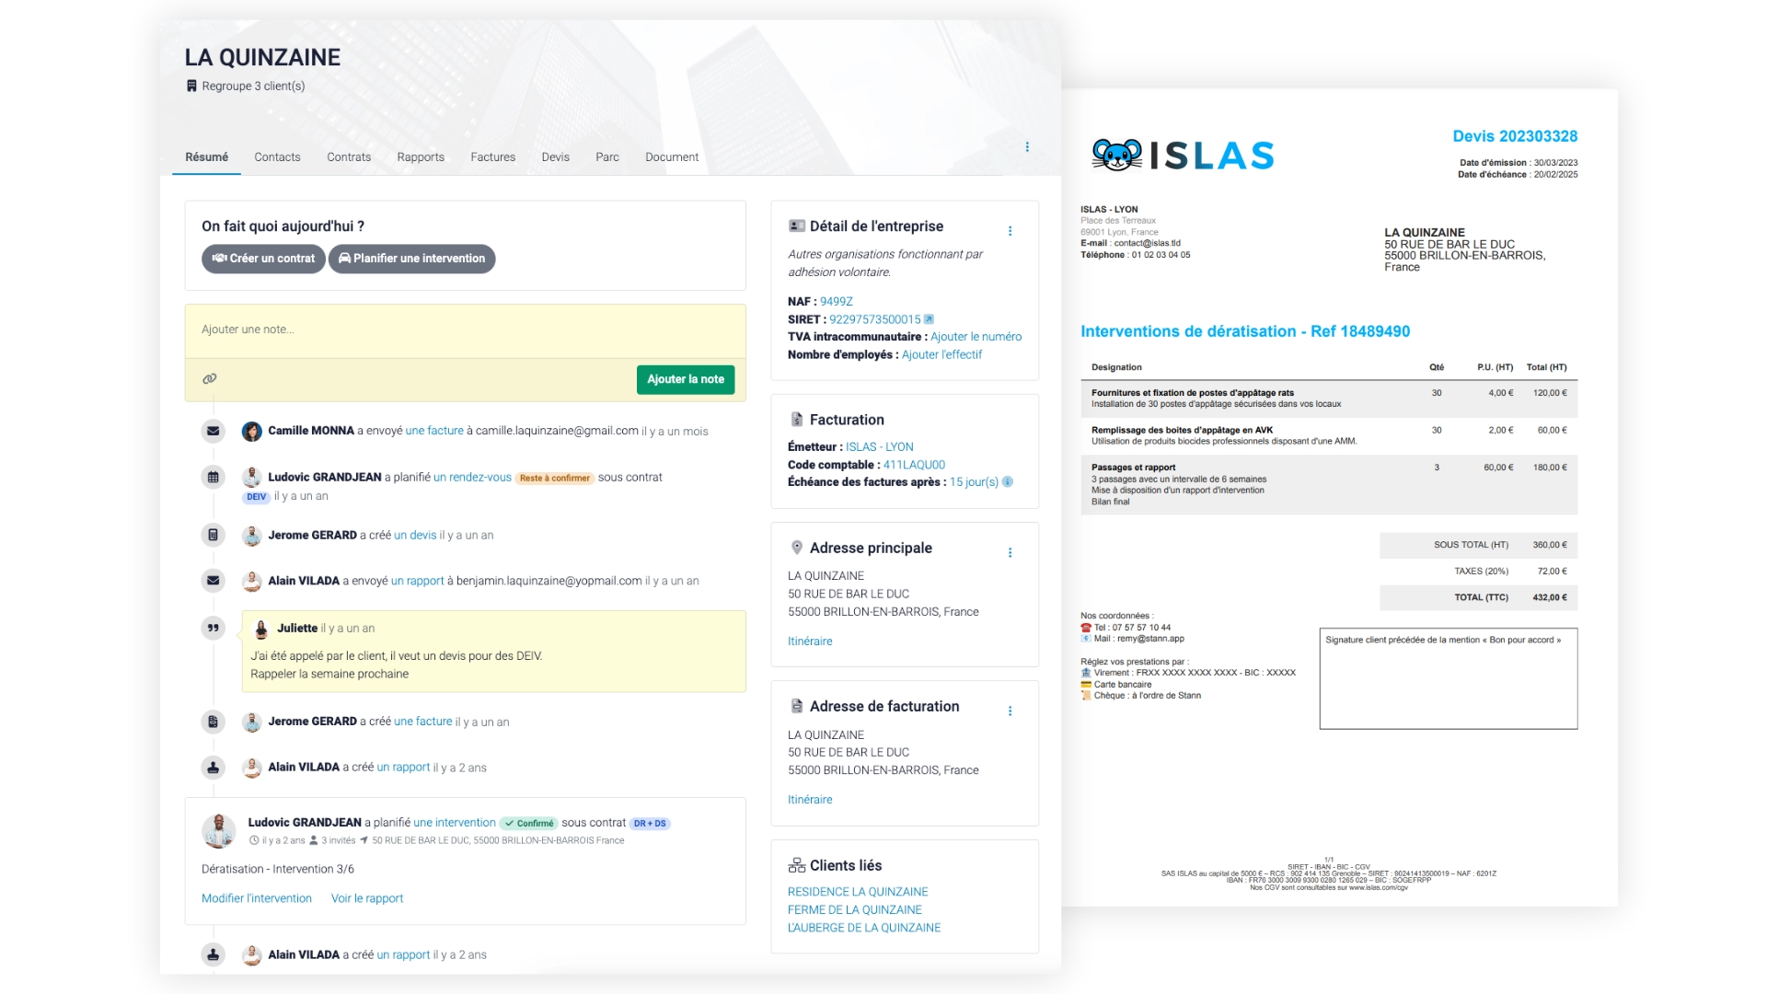Switch to the Factures tab
Screen dimensions: 1767x994
pos(492,156)
